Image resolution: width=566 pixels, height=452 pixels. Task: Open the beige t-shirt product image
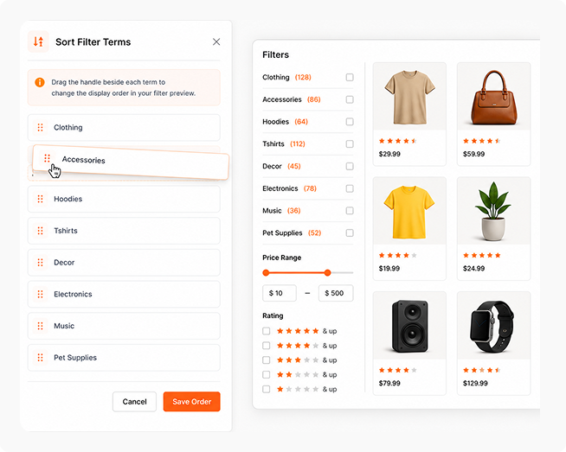click(x=409, y=97)
